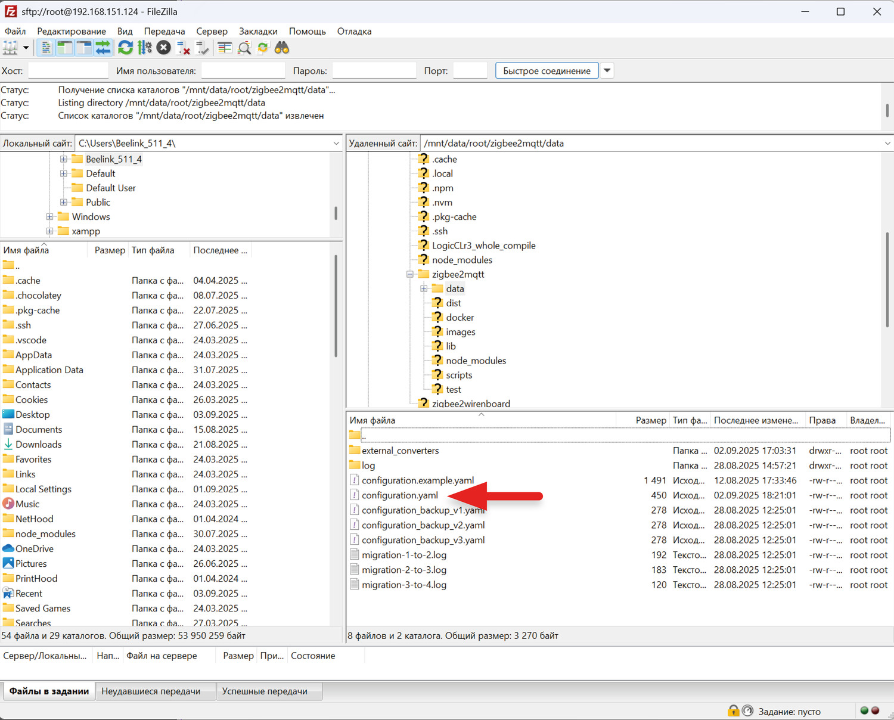The height and width of the screenshot is (720, 894).
Task: Toggle local directory tree view
Action: tap(64, 48)
